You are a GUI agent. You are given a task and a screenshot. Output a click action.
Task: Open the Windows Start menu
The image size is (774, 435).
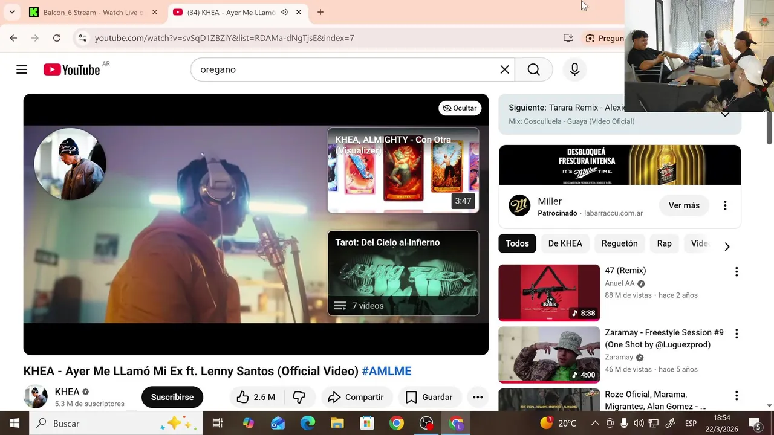point(15,424)
